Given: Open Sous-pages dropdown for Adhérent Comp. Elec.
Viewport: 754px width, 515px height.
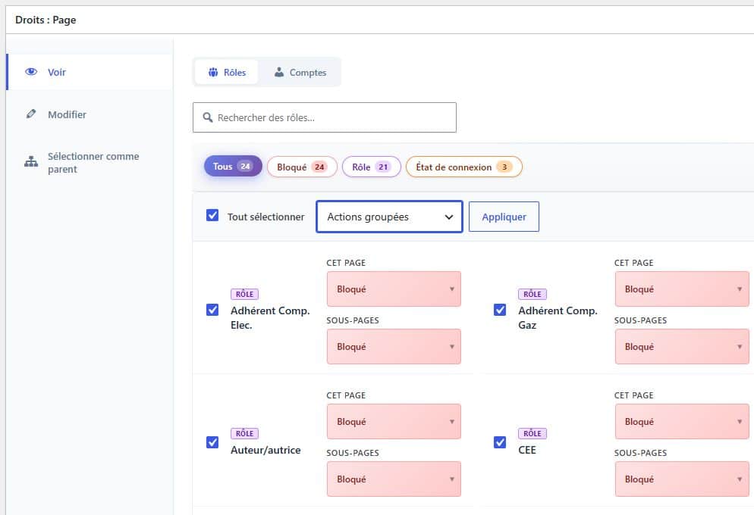Looking at the screenshot, I should 394,347.
